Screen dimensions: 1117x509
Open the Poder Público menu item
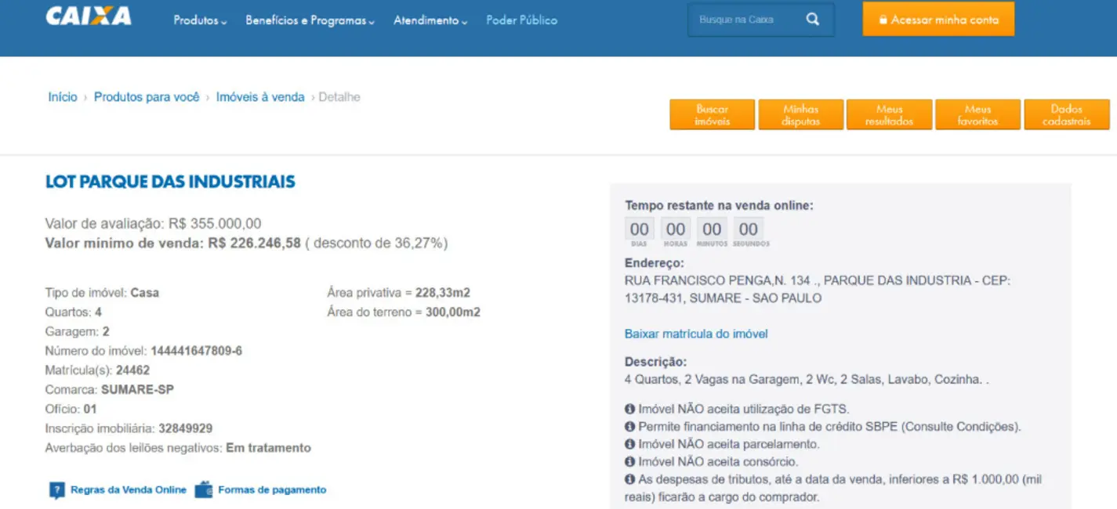[x=521, y=20]
